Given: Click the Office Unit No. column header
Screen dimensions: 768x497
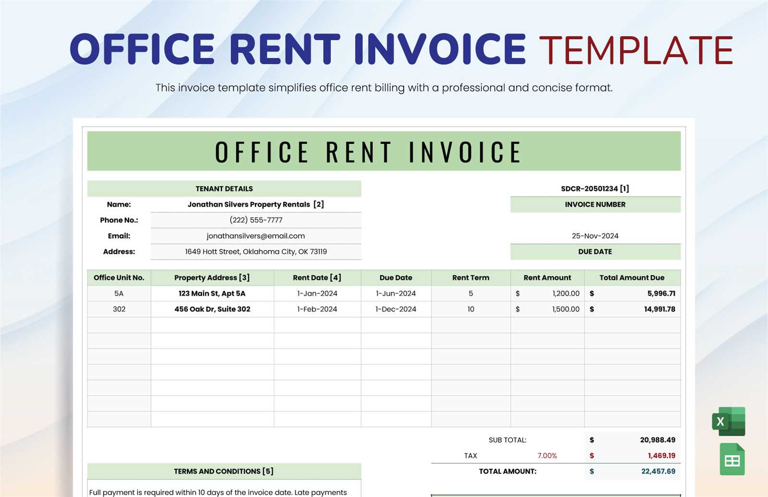Looking at the screenshot, I should tap(119, 278).
